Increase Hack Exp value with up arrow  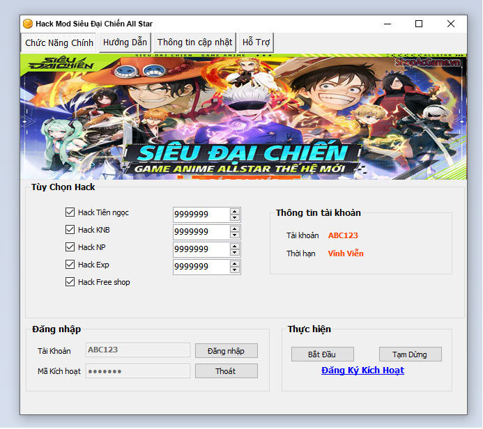tap(235, 264)
